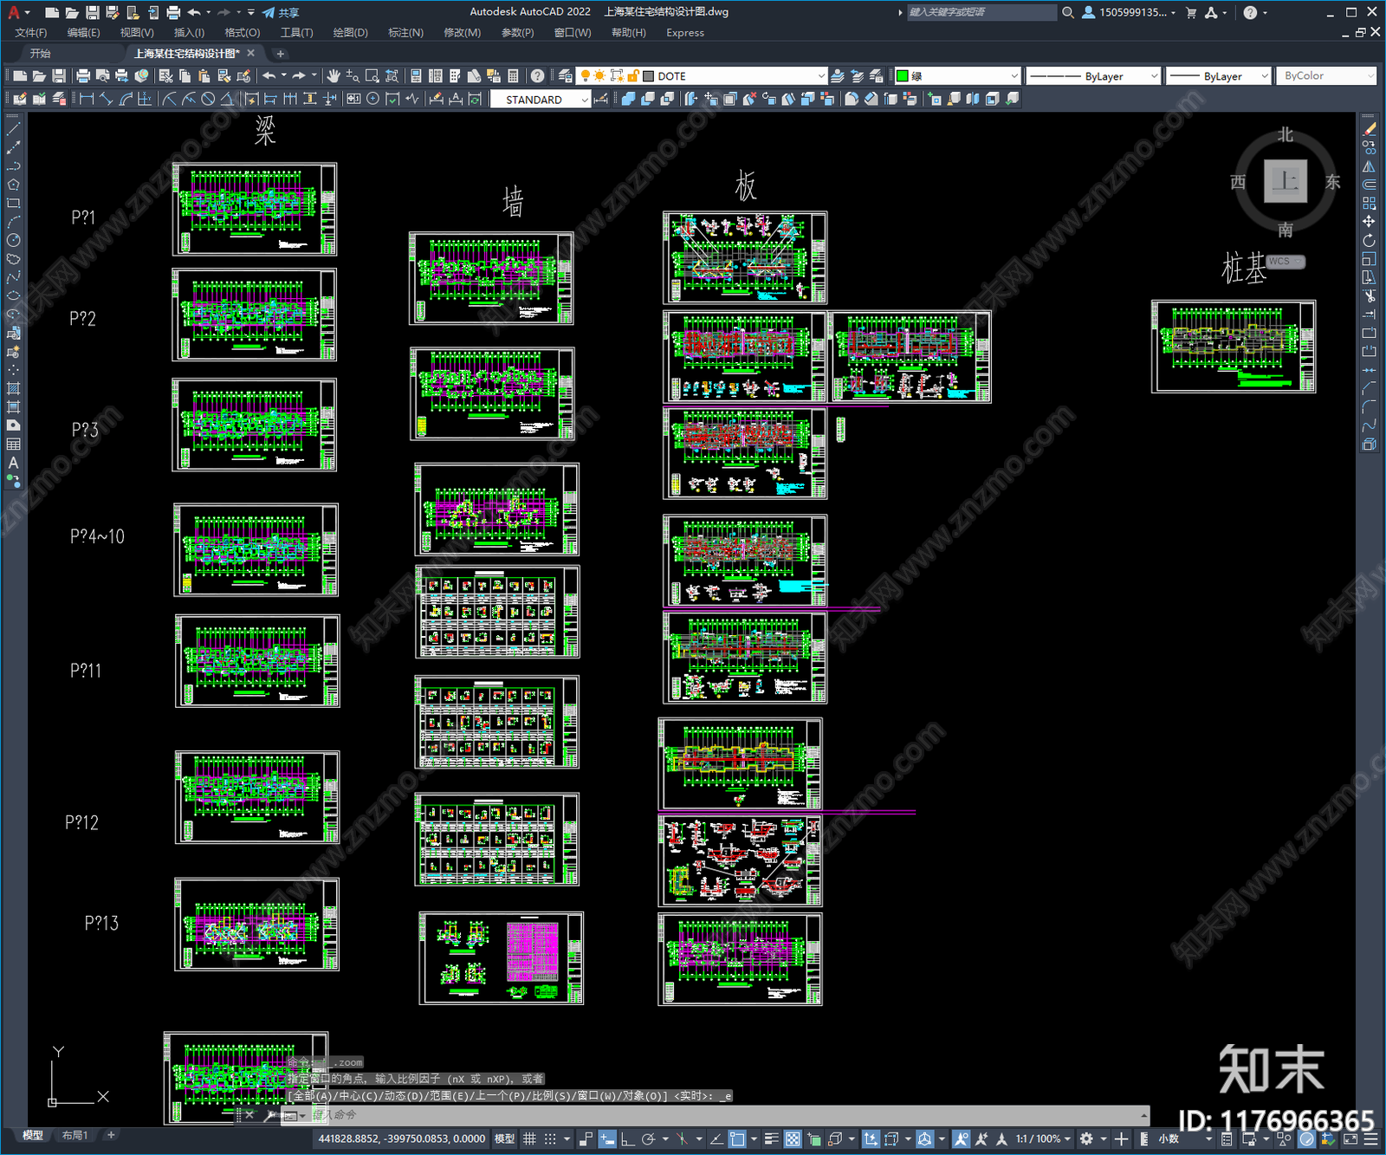
Task: Click the 开始 start tab
Action: (41, 54)
